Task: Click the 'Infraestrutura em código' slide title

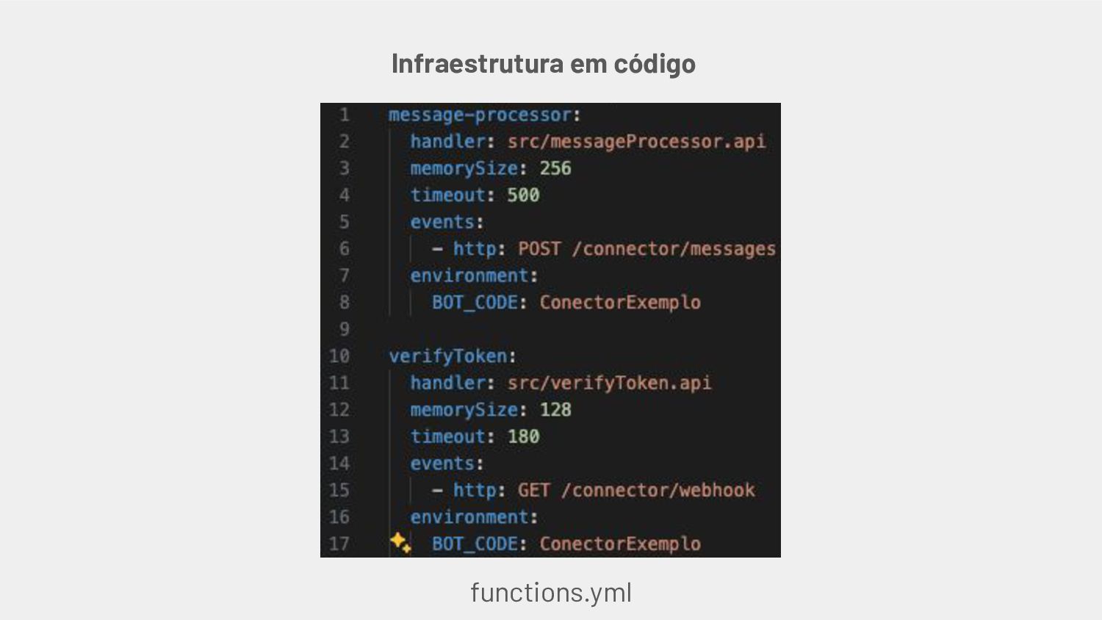Action: coord(544,64)
